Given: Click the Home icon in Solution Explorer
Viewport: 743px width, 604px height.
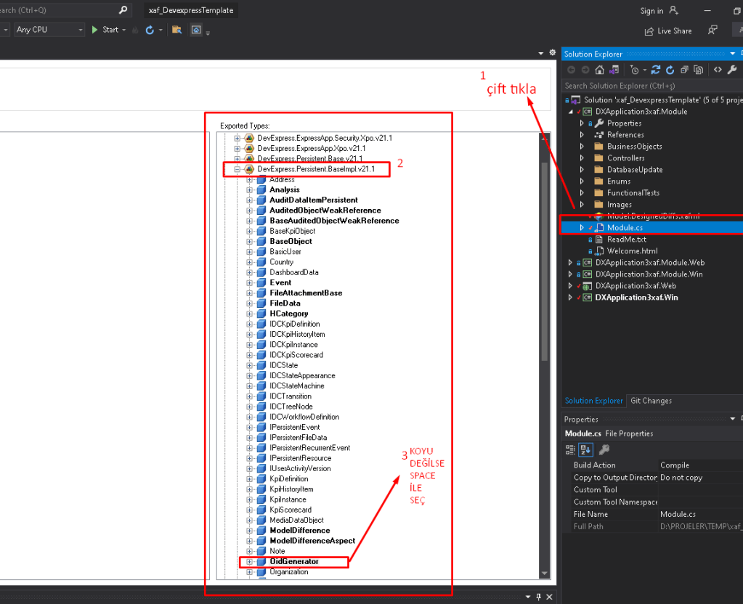Looking at the screenshot, I should point(599,70).
